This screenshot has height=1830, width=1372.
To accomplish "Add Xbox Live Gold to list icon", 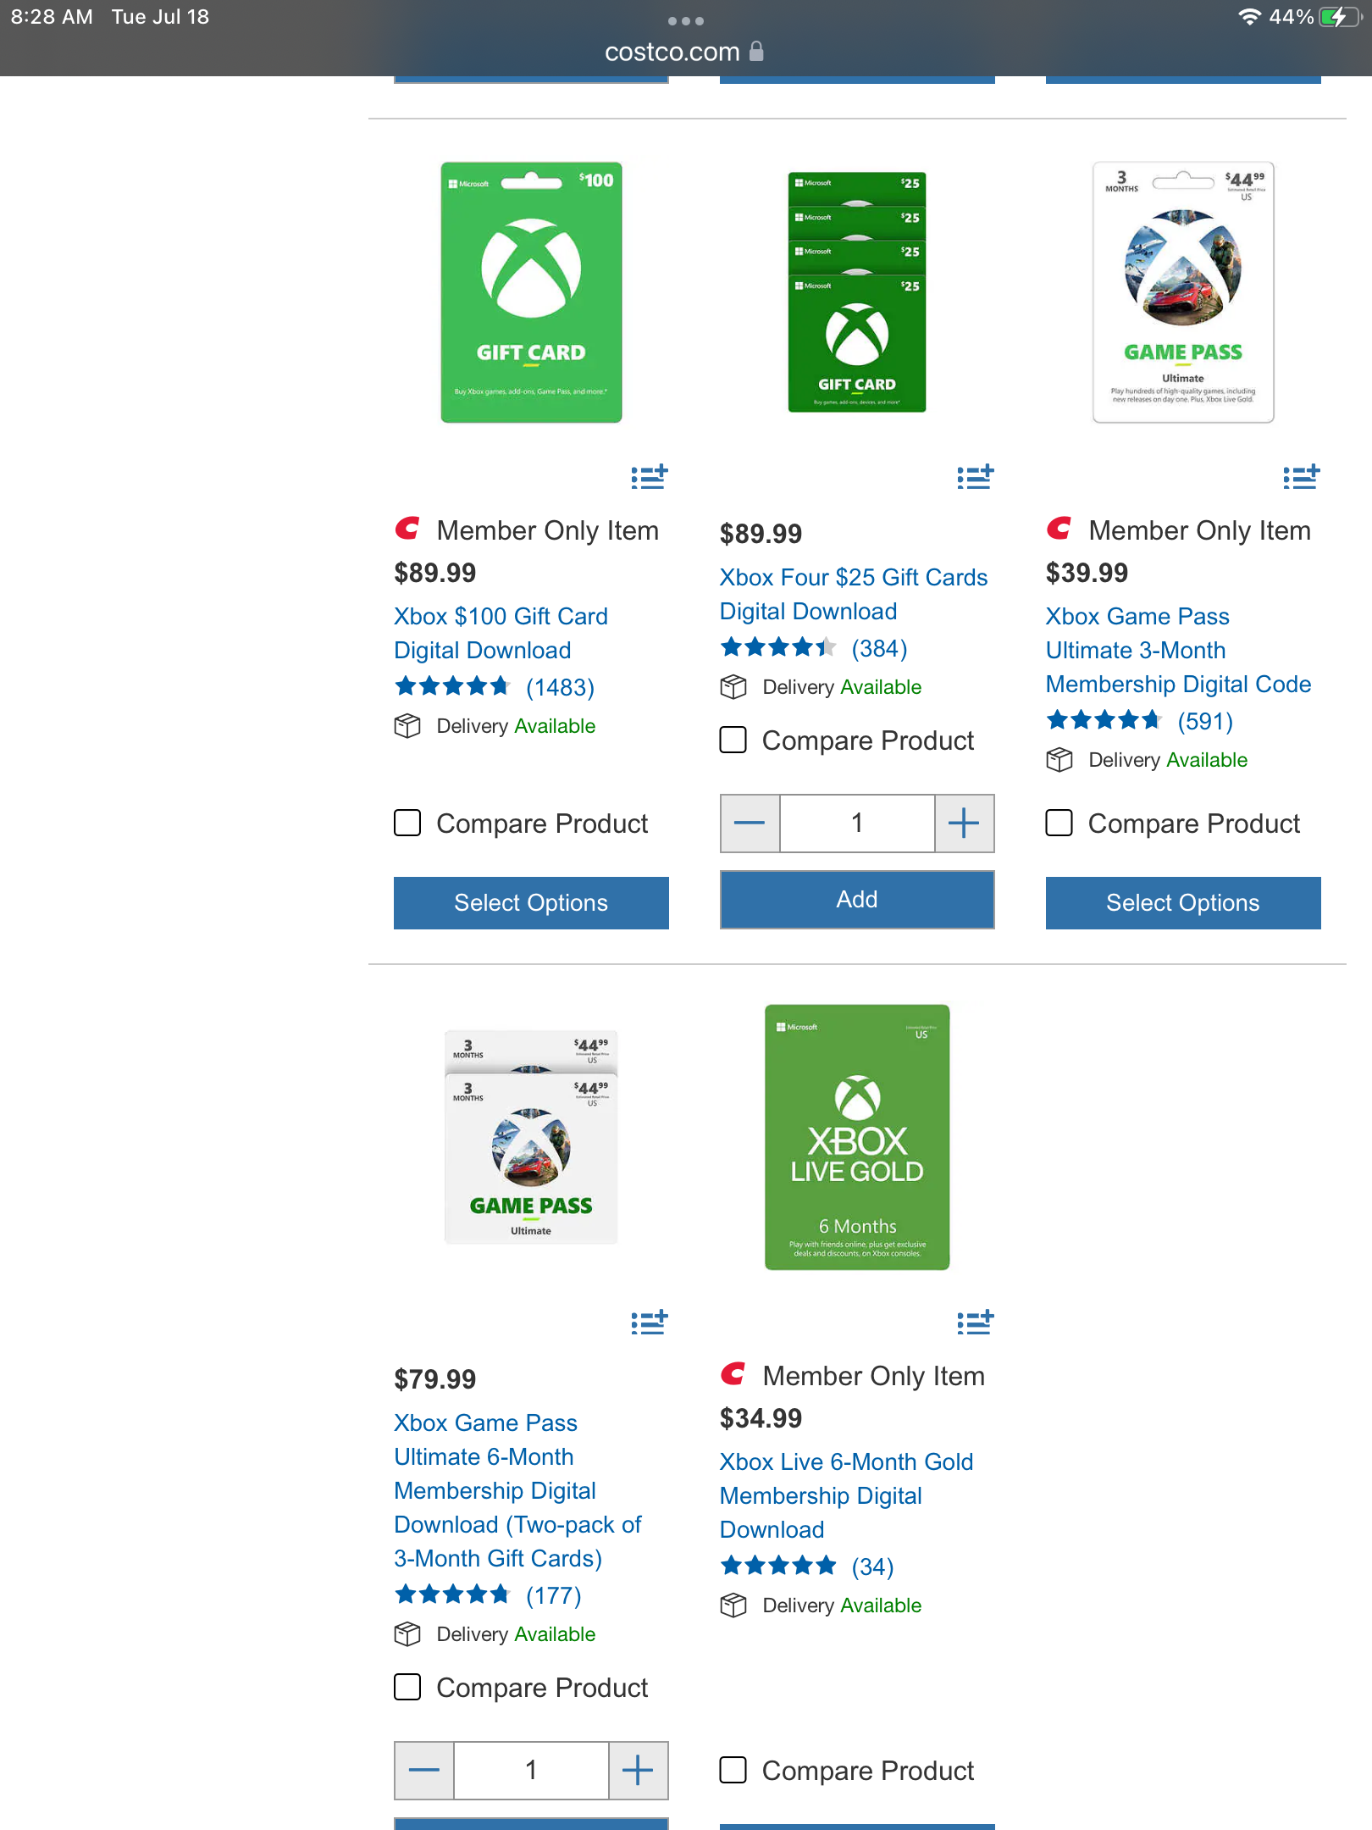I will pos(976,1322).
